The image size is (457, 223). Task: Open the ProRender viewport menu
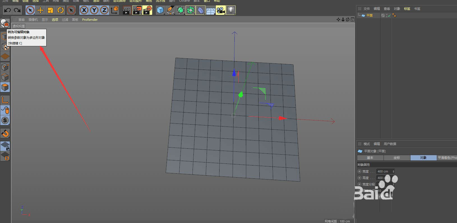90,20
